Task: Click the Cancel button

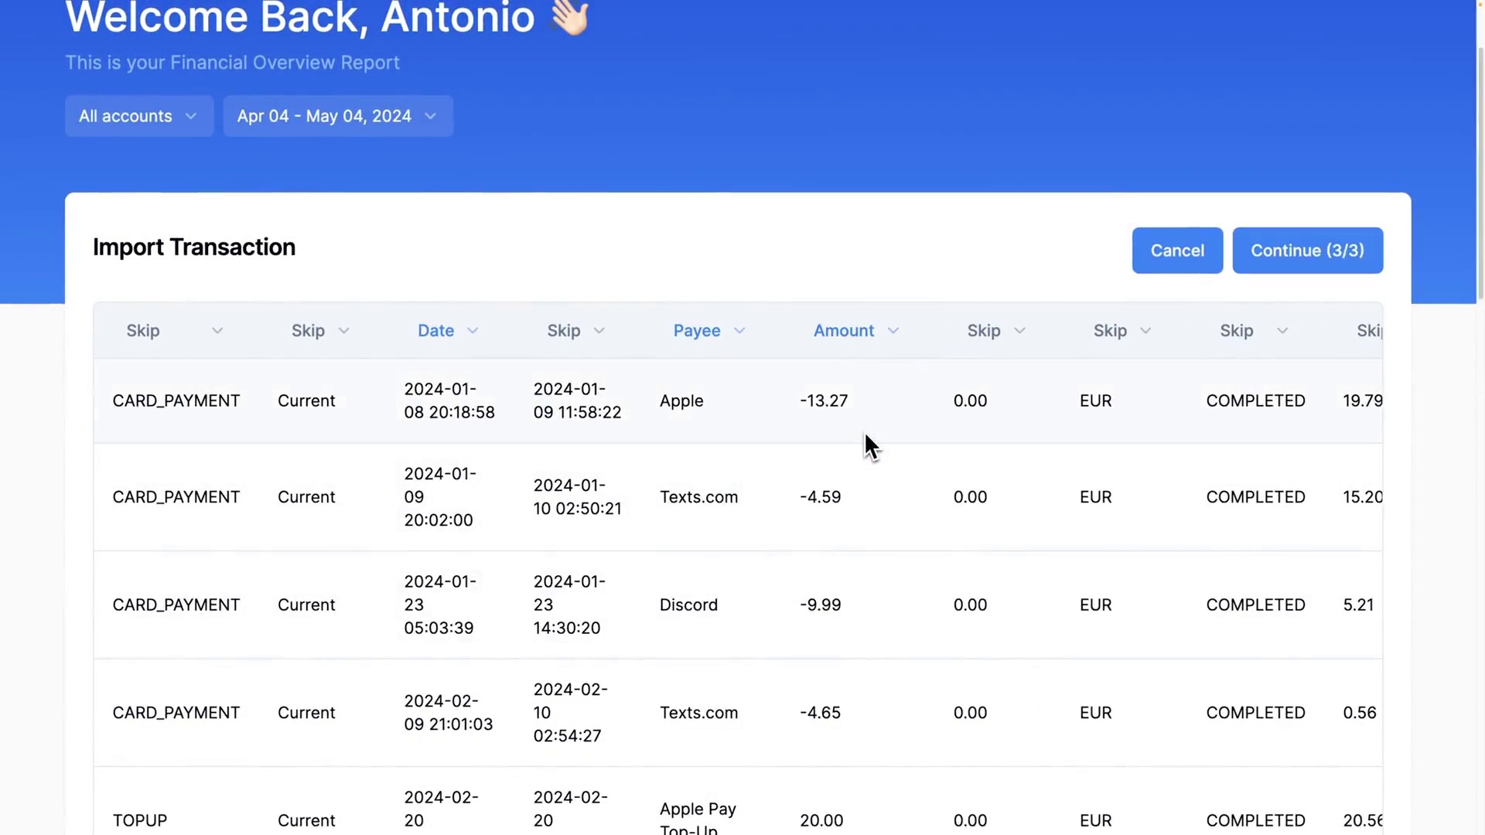Action: tap(1178, 250)
